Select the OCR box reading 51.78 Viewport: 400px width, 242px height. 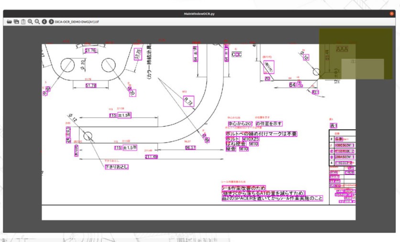[91, 85]
